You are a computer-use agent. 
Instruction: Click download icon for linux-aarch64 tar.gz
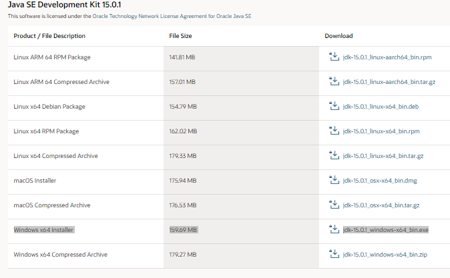pos(334,81)
